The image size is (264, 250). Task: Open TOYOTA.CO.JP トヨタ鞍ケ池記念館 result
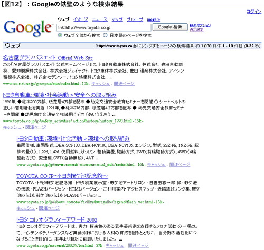[x=62, y=176]
